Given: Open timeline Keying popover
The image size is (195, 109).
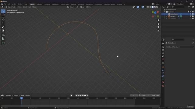Looking at the screenshot, I should 16,95.
